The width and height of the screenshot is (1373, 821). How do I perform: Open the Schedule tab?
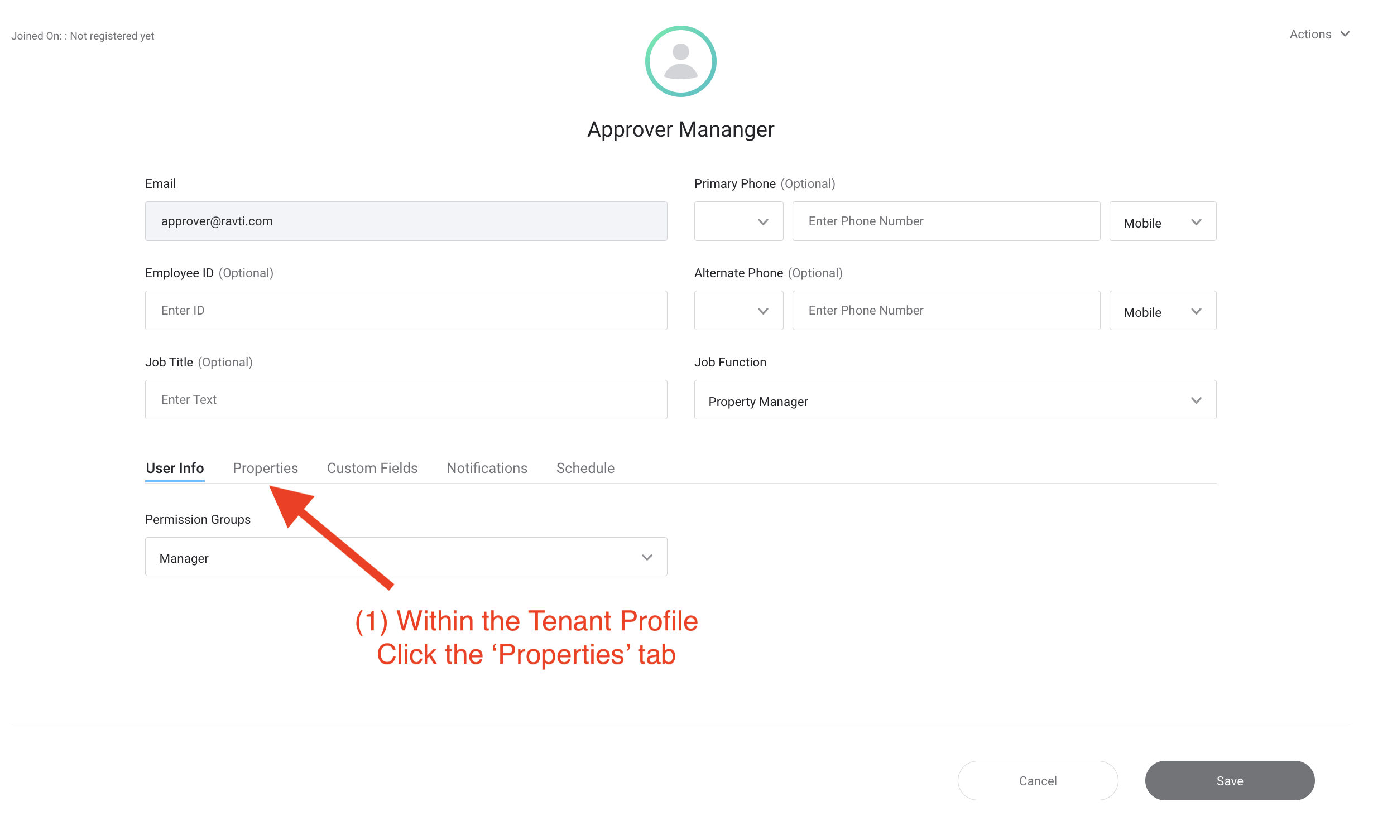click(x=585, y=468)
